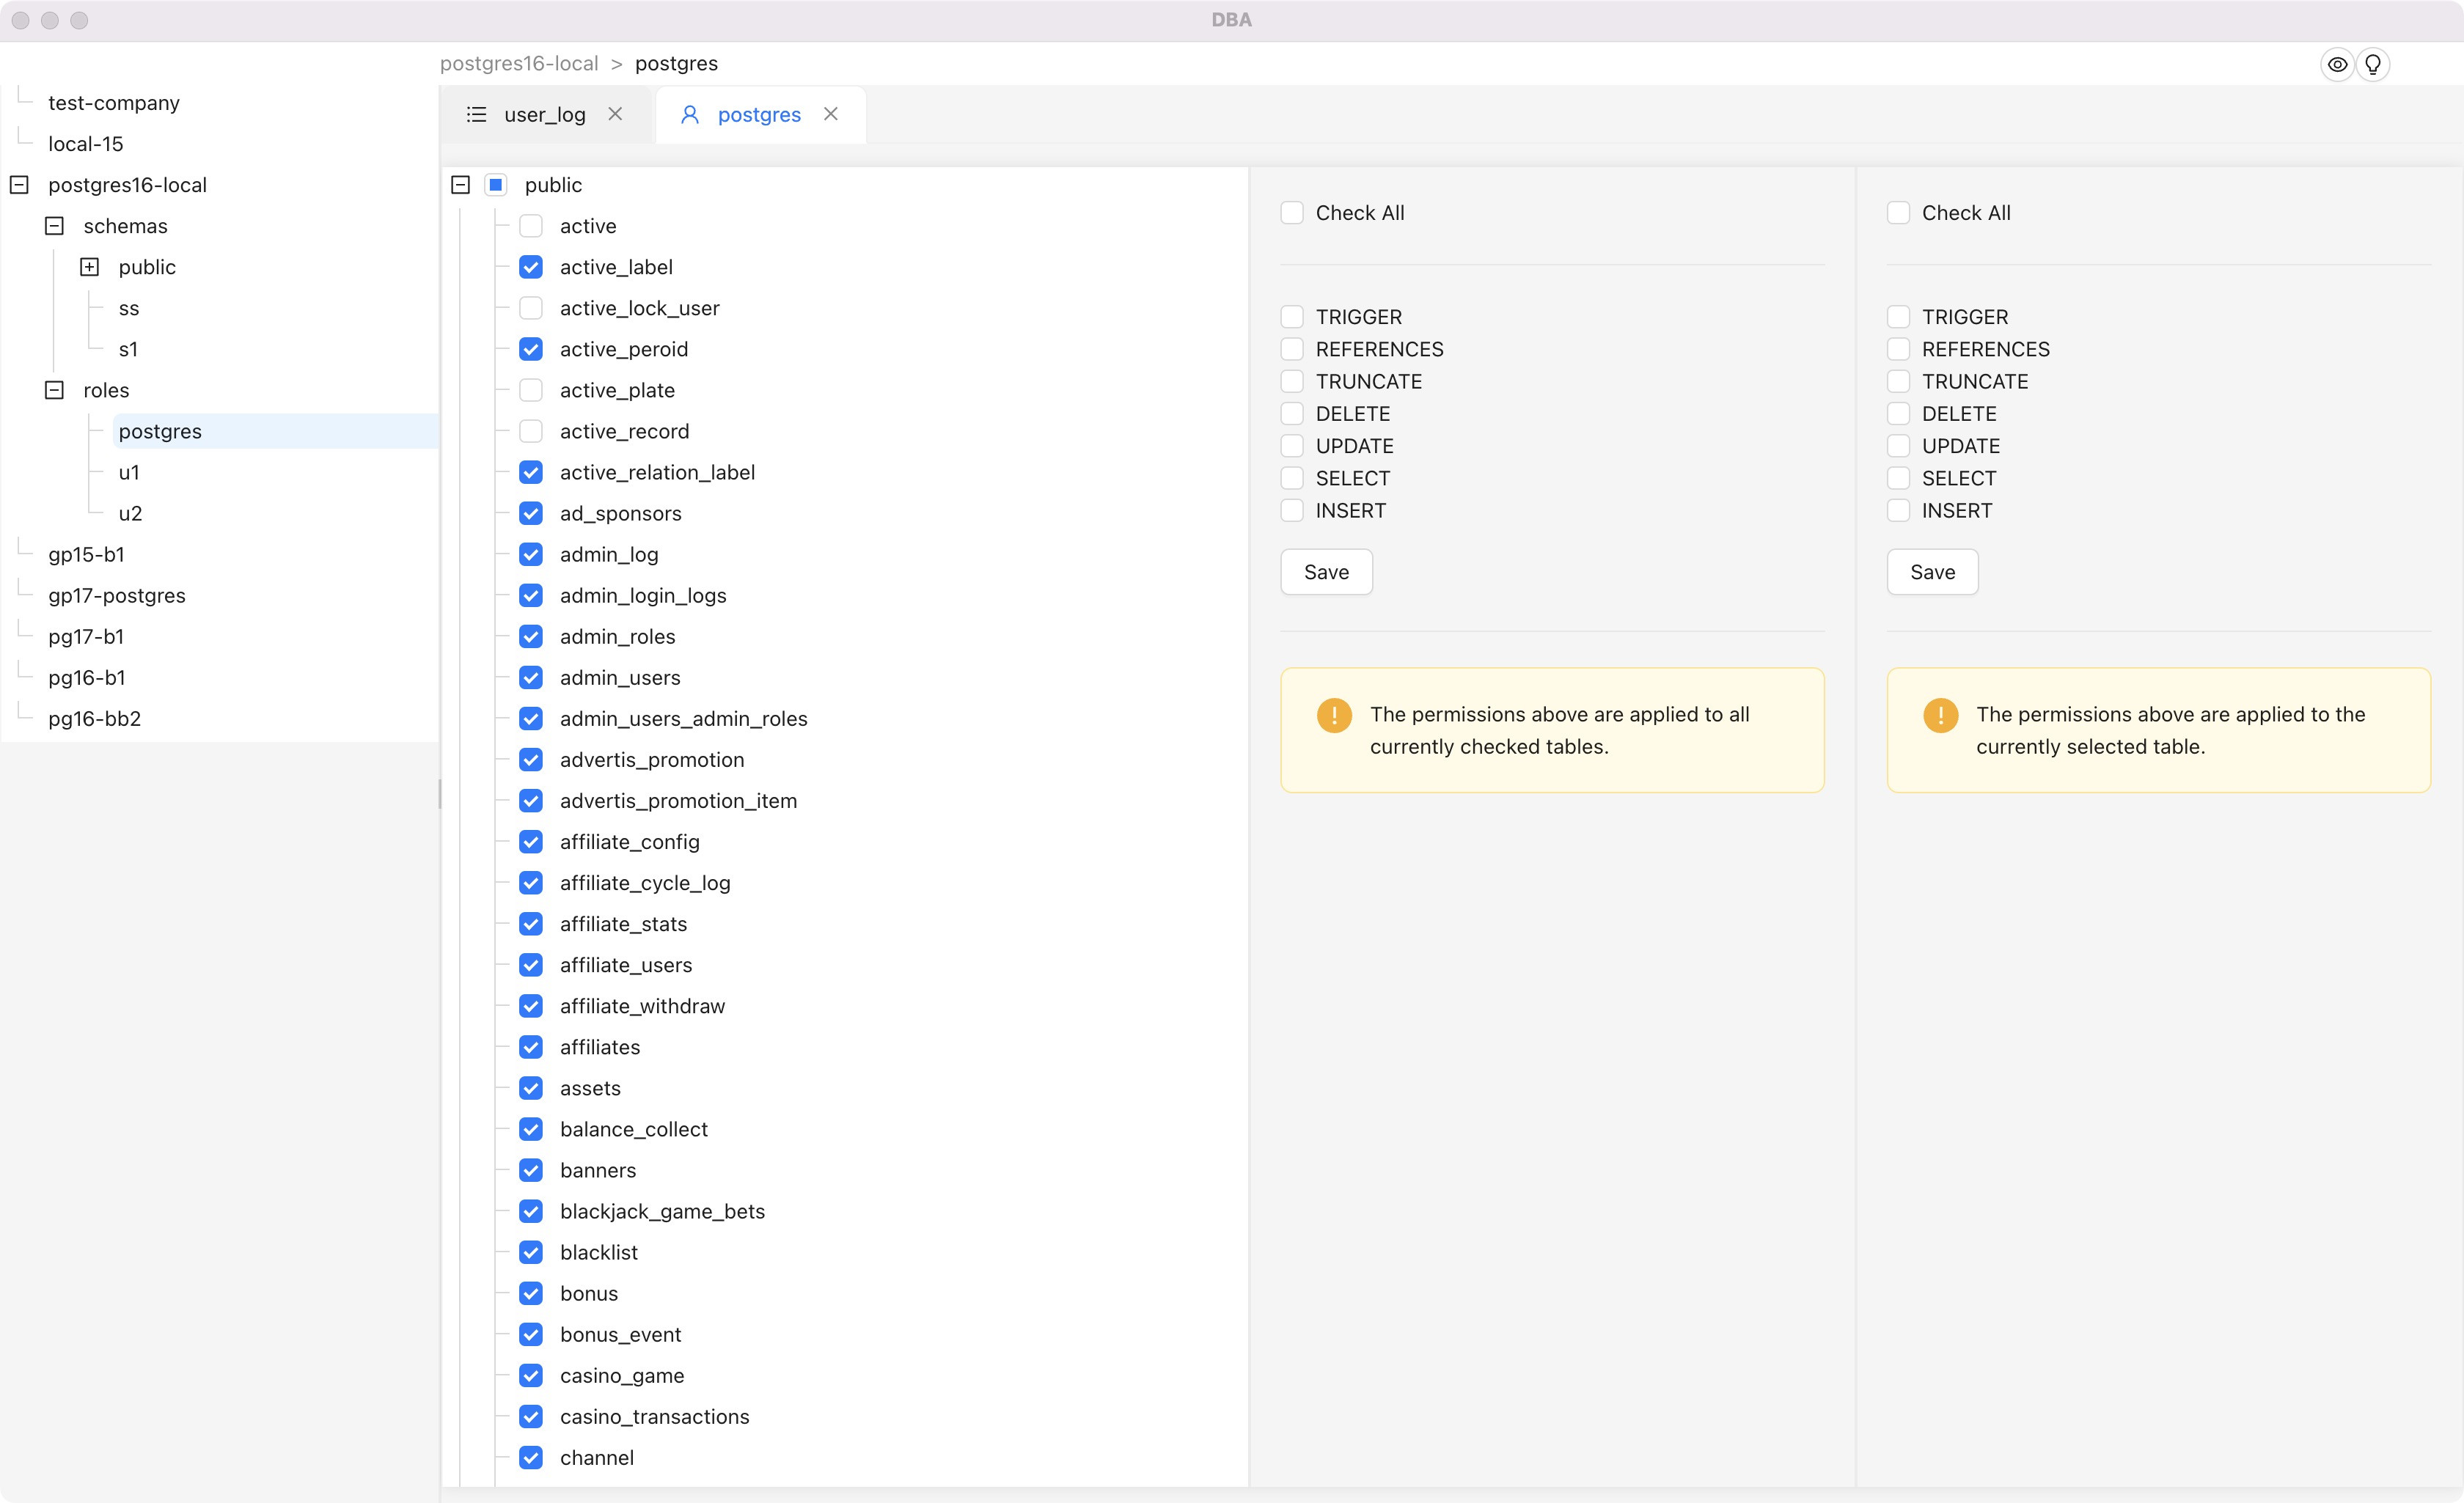Click Save in the left permissions panel

point(1326,572)
